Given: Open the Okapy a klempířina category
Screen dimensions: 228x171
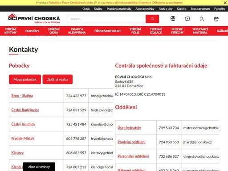Looking at the screenshot, I should pos(77,31).
